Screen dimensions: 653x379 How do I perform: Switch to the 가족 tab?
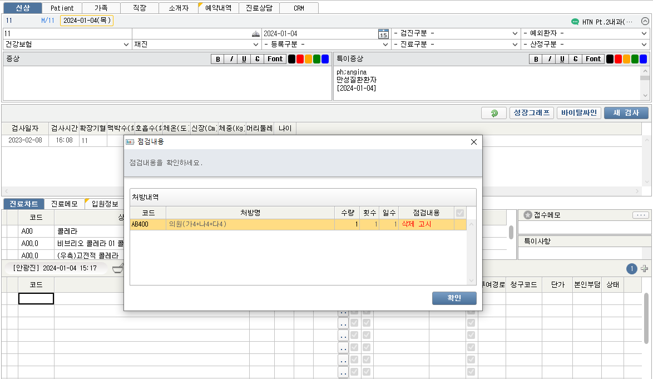(x=101, y=8)
